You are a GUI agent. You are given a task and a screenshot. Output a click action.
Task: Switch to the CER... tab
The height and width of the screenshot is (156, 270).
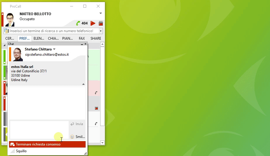pos(10,38)
